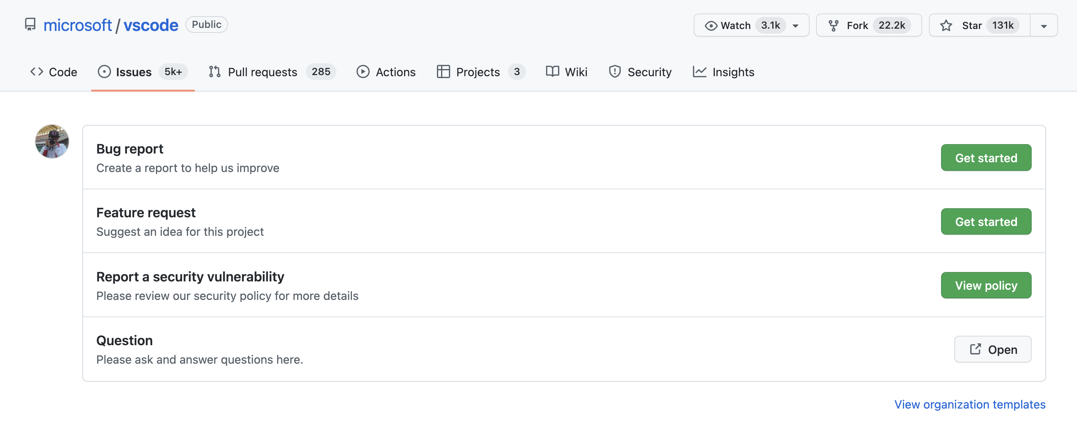Expand the Star lists dropdown arrow
The width and height of the screenshot is (1077, 421).
tap(1043, 26)
